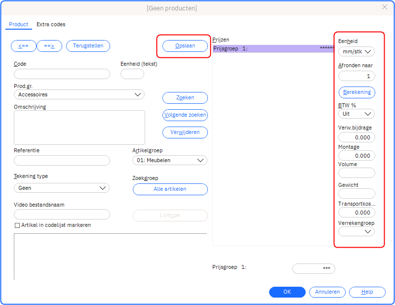Click the Zoeken button
The image size is (395, 305).
click(x=185, y=98)
